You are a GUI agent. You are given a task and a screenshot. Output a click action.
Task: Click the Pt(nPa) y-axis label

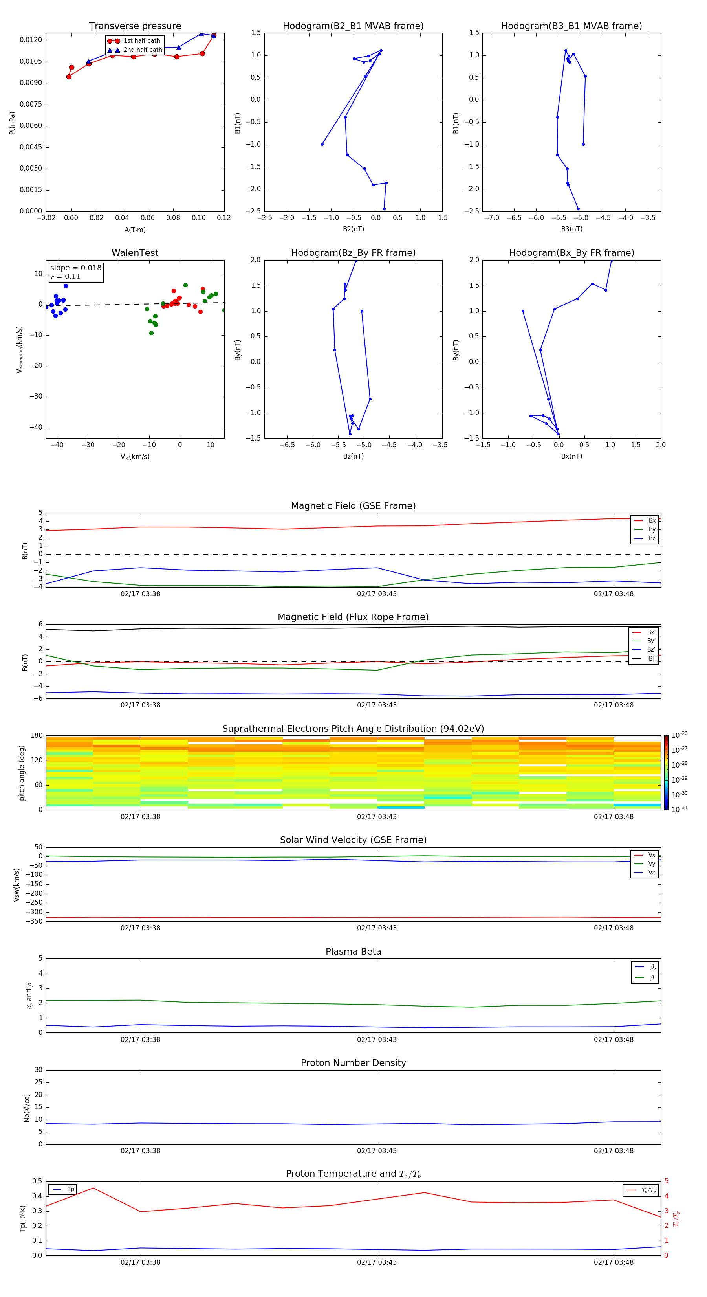tap(12, 123)
